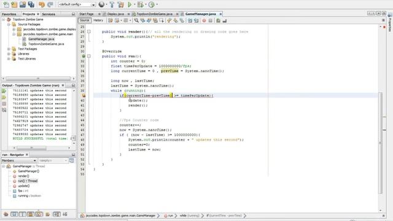The height and width of the screenshot is (221, 393).
Task: Click 'while (running)' in breadcrumb bar
Action: pyautogui.click(x=189, y=215)
